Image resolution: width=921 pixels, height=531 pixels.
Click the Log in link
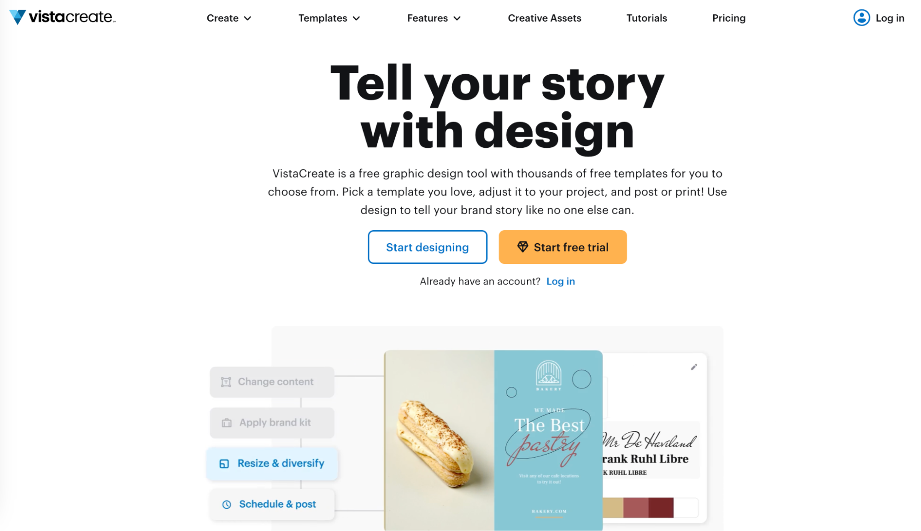(x=880, y=18)
